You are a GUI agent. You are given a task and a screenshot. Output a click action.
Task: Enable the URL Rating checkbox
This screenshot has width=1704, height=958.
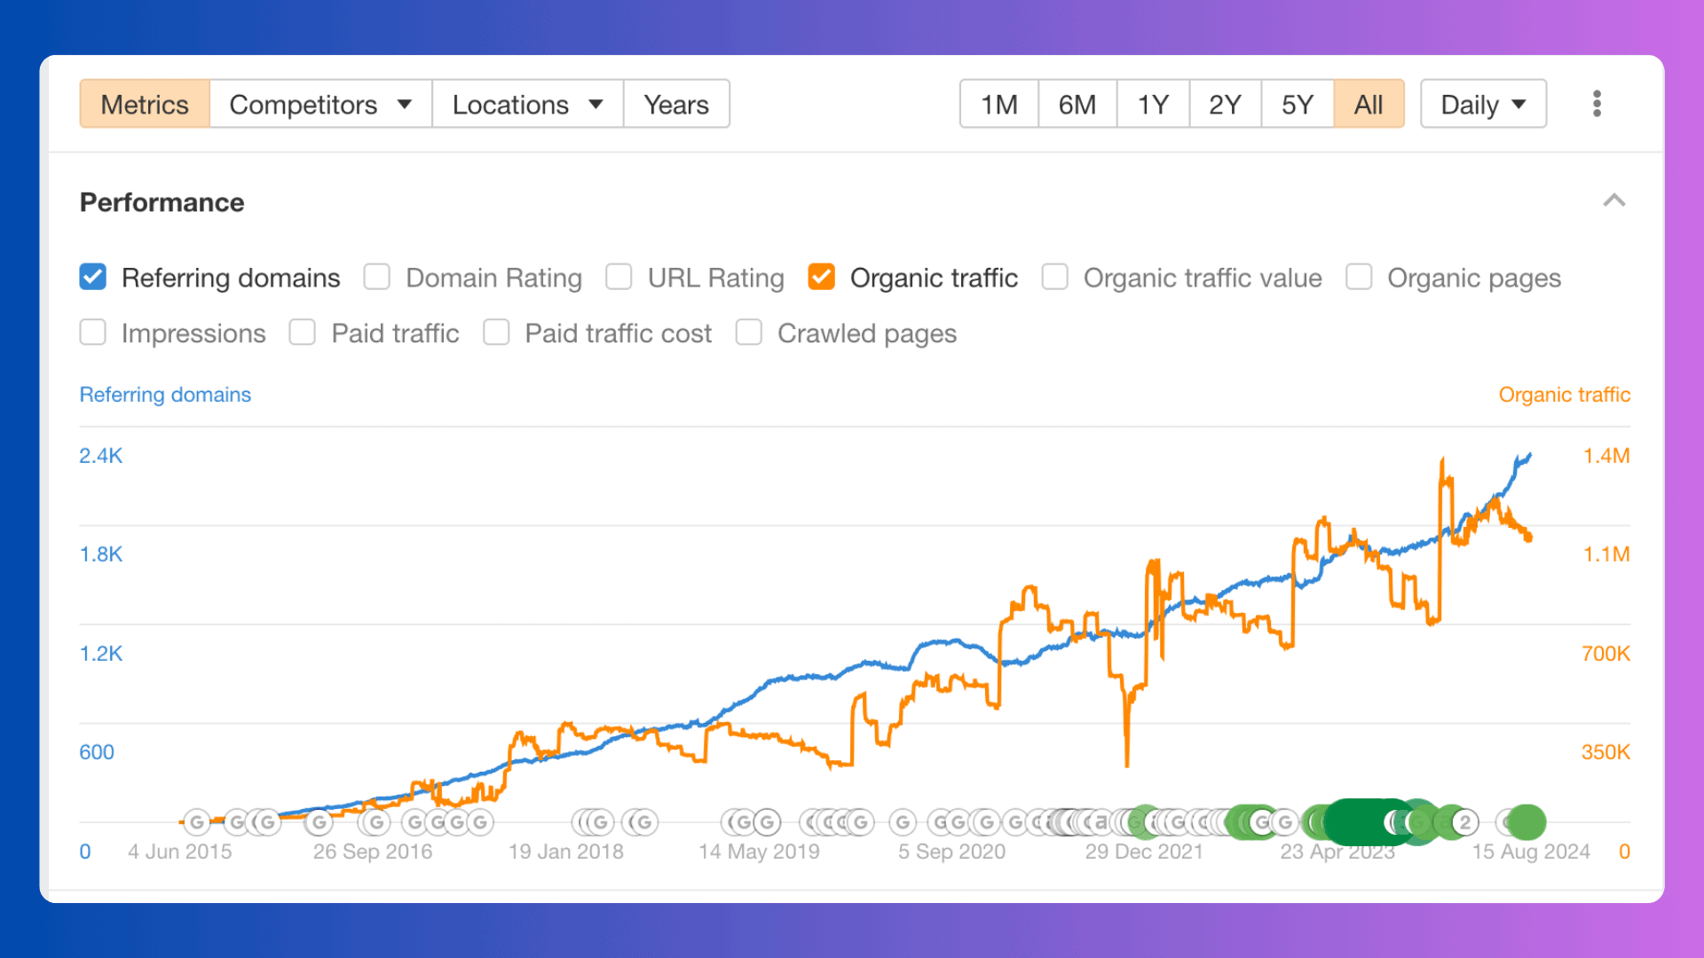coord(619,278)
